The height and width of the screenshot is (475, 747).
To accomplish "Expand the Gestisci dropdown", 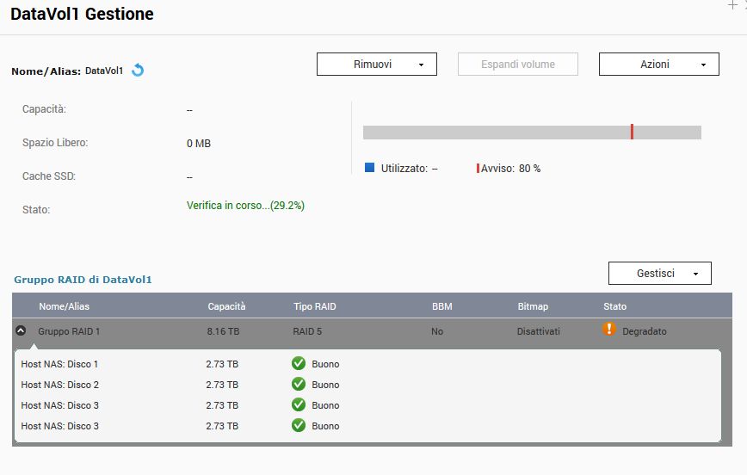I will (x=659, y=274).
